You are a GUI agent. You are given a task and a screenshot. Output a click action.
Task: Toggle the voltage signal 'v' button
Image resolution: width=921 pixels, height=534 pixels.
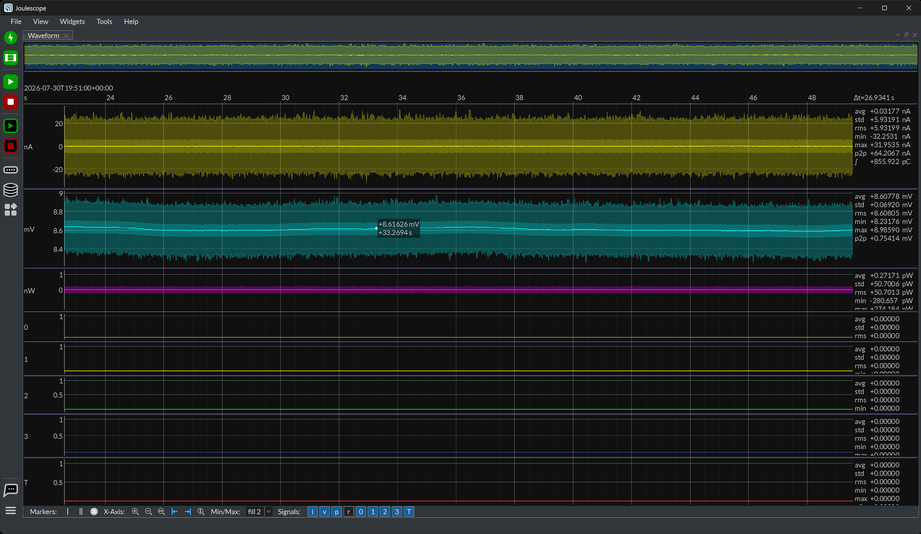(324, 512)
